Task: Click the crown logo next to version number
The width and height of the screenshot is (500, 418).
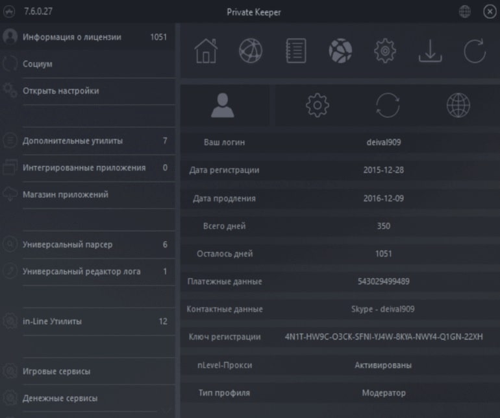Action: tap(9, 12)
